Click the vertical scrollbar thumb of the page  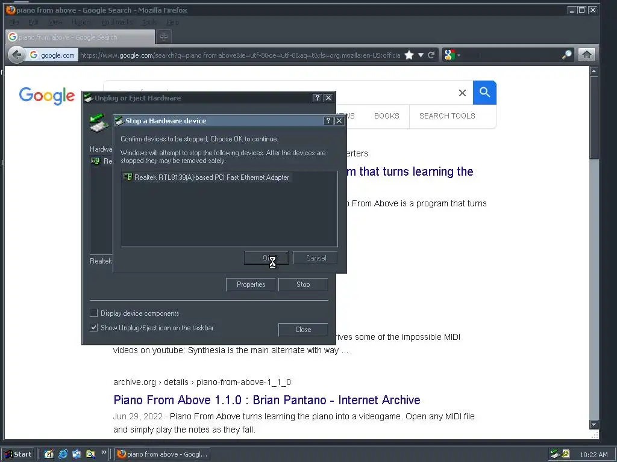tap(594, 117)
